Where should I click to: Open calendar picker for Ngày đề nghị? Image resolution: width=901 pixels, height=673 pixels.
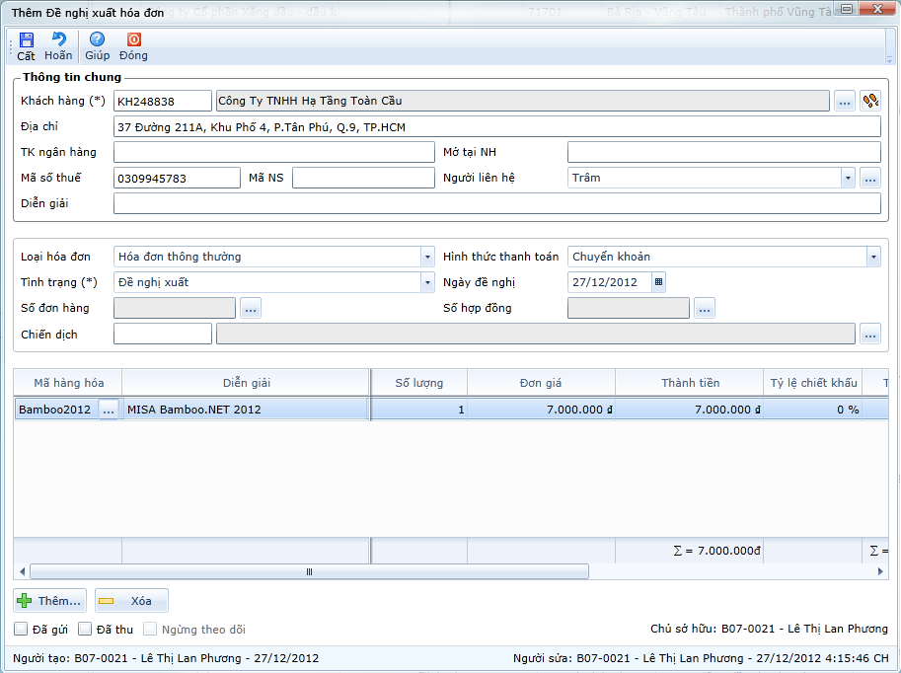click(659, 282)
